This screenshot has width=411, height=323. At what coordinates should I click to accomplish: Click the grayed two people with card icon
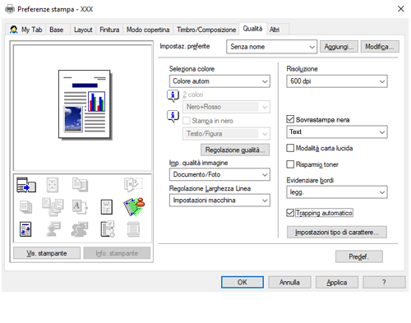click(80, 229)
